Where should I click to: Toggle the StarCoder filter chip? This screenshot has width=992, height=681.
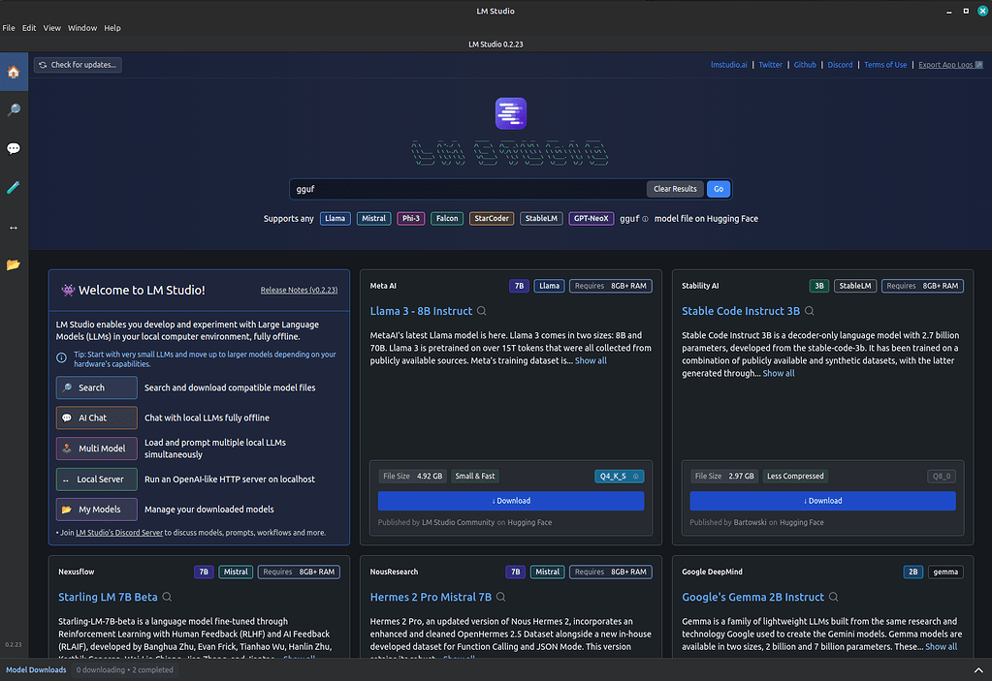click(491, 218)
